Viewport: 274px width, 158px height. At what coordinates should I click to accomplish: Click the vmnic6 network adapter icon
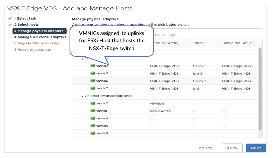coord(93,81)
